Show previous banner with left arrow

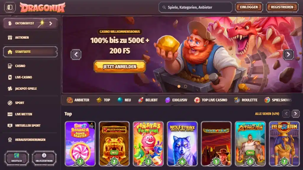click(x=76, y=55)
